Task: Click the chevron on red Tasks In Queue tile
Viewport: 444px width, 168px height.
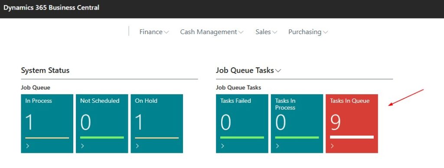Action: pos(332,146)
